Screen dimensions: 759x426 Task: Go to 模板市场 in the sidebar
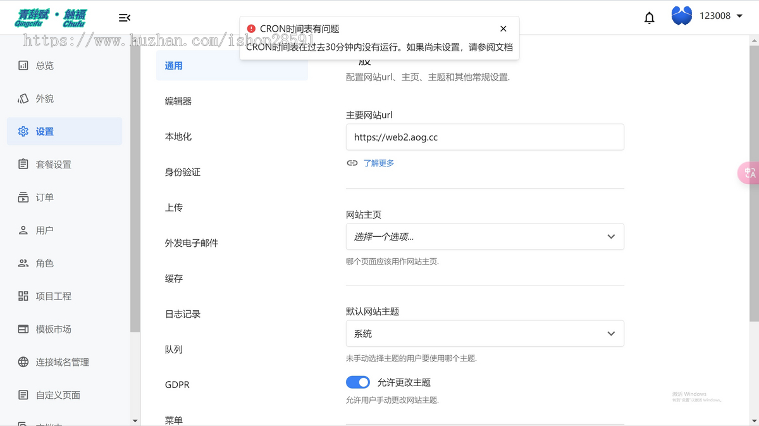coord(65,329)
